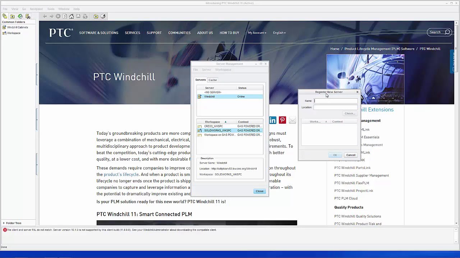Select the CREO3_WKSPC workspace icon

(x=199, y=126)
